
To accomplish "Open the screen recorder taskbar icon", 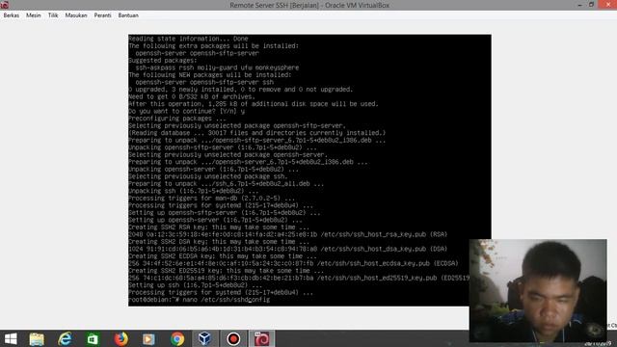I will [x=233, y=338].
